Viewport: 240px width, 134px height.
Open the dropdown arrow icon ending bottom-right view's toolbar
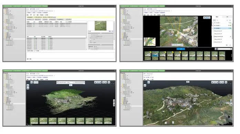pyautogui.click(x=226, y=82)
